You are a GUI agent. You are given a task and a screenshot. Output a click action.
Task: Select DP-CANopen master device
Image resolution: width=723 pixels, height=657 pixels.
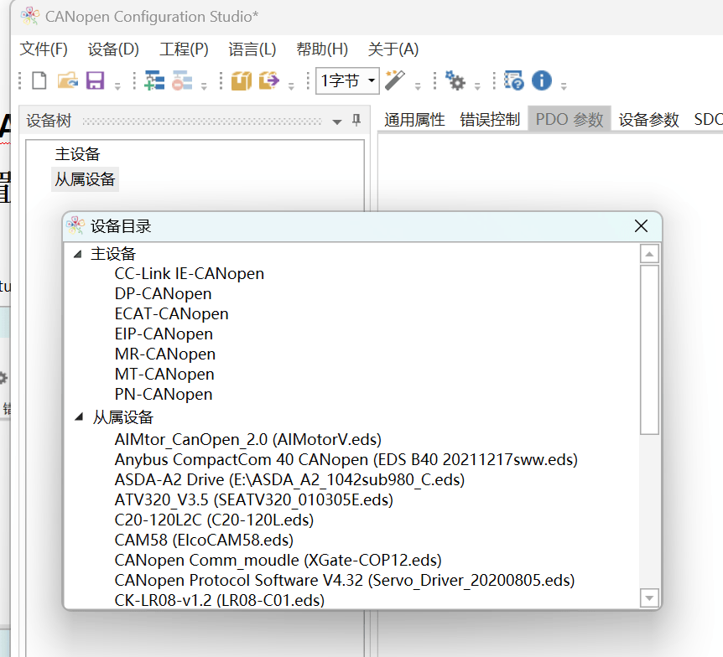click(164, 294)
